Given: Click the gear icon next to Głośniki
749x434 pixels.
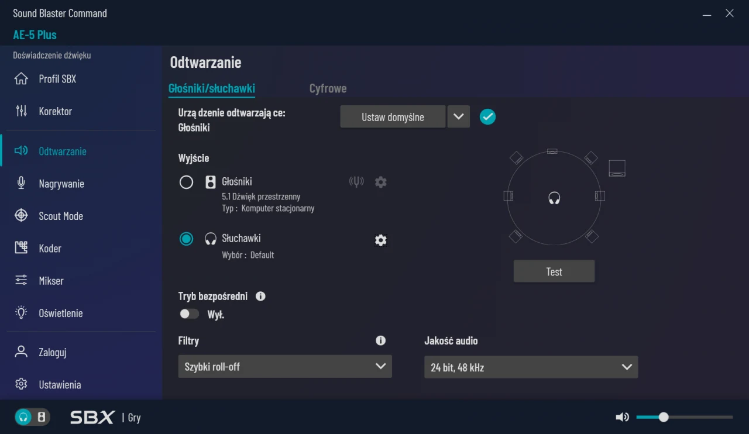Looking at the screenshot, I should (x=380, y=182).
